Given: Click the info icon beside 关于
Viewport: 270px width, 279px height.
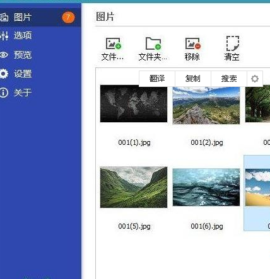Looking at the screenshot, I should click(x=4, y=93).
